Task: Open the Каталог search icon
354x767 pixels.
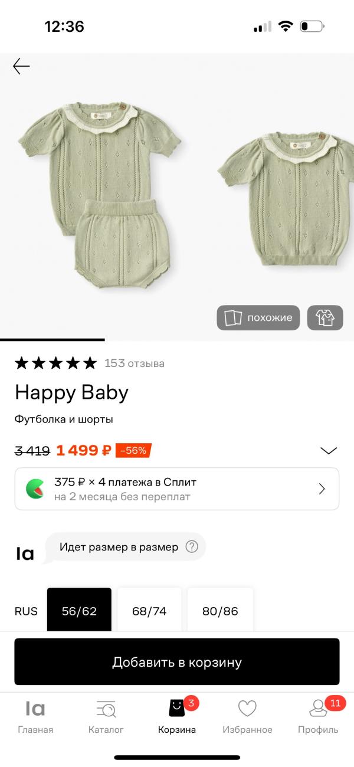Action: [106, 709]
